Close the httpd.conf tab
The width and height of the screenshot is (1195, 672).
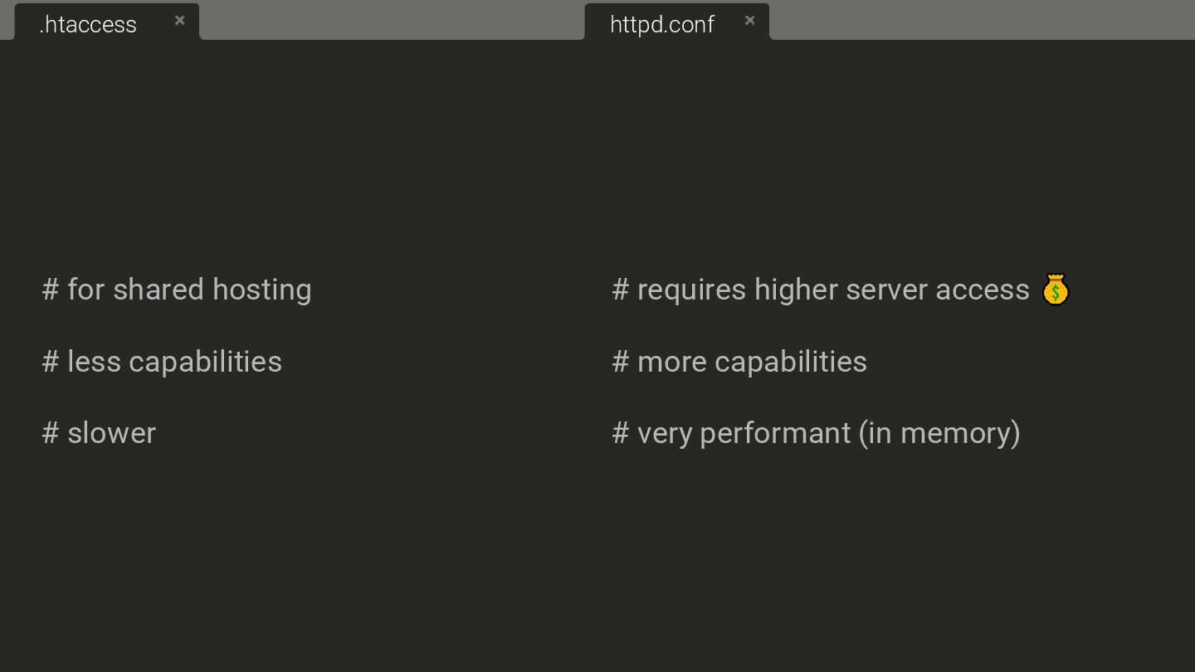click(x=749, y=21)
